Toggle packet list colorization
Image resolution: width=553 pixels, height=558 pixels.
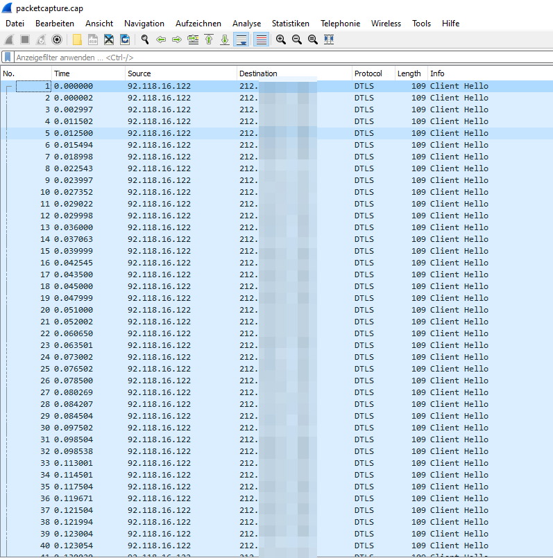pos(261,40)
